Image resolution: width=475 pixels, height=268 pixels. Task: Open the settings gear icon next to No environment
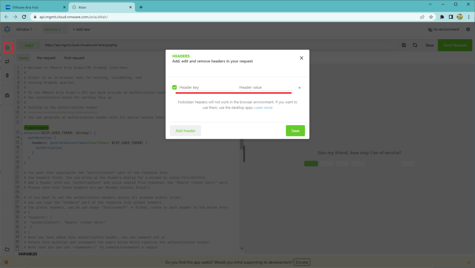[x=468, y=29]
